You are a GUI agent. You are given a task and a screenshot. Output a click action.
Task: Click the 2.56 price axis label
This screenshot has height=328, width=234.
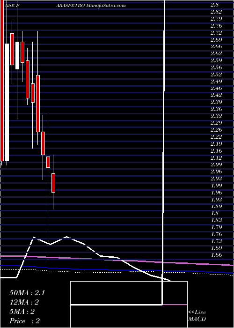[x=216, y=67]
